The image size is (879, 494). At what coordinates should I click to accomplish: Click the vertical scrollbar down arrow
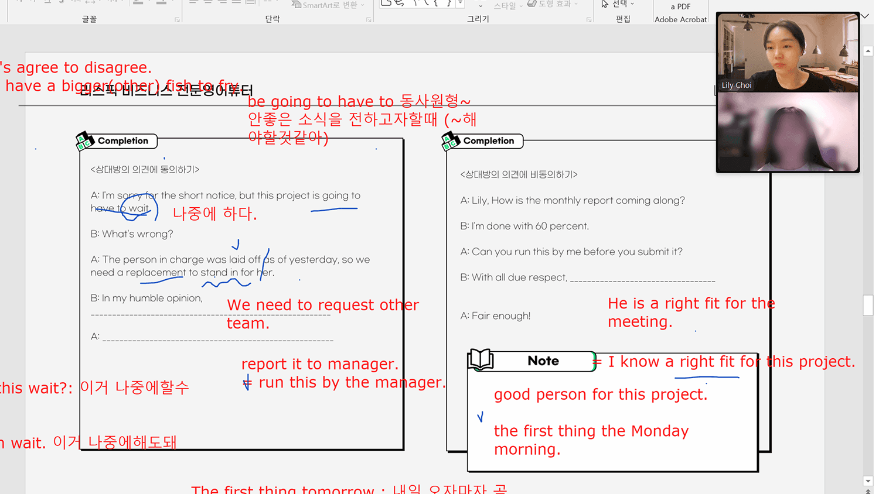(x=868, y=481)
